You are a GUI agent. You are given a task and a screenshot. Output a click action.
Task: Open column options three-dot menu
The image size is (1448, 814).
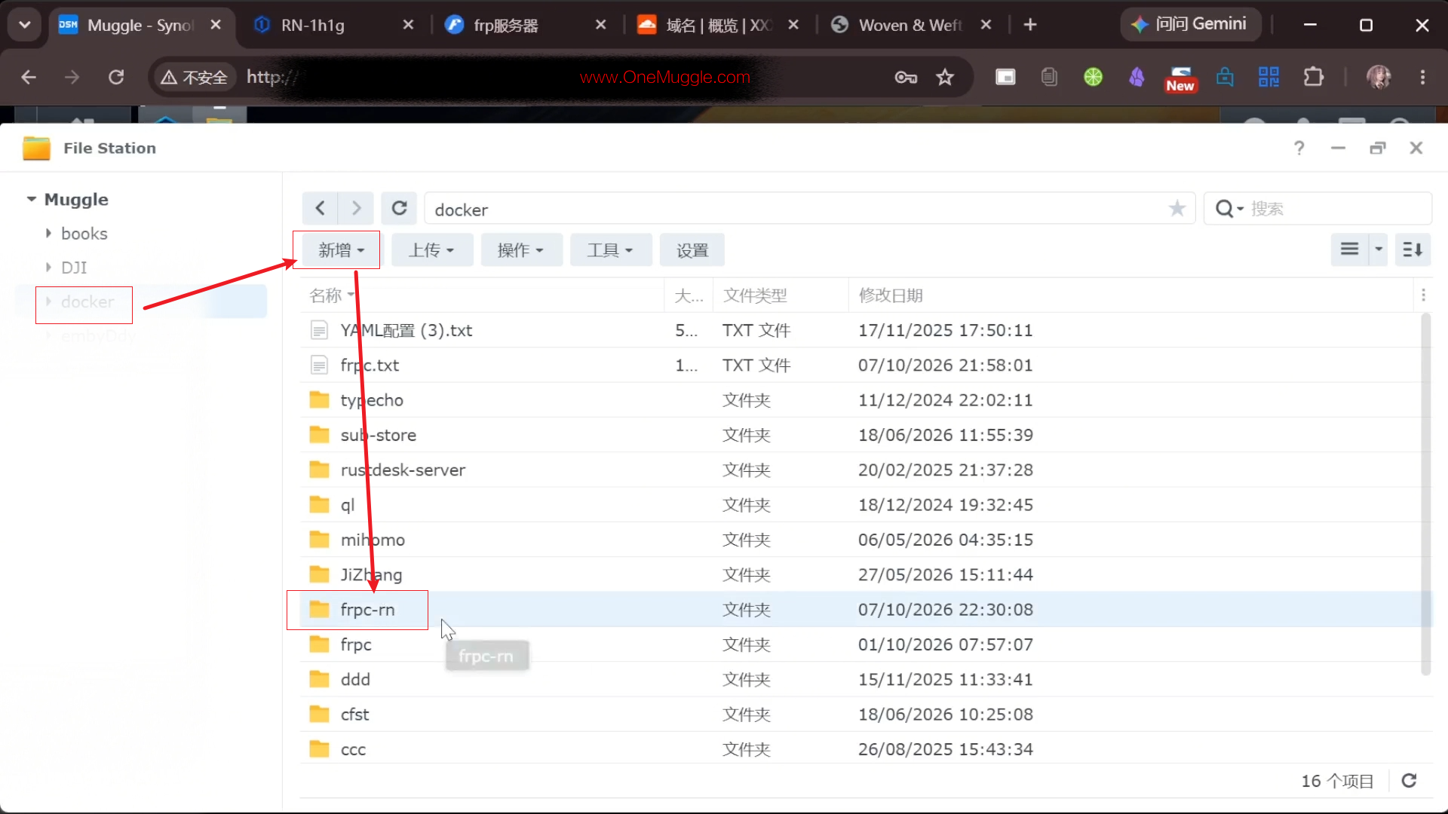coord(1423,295)
